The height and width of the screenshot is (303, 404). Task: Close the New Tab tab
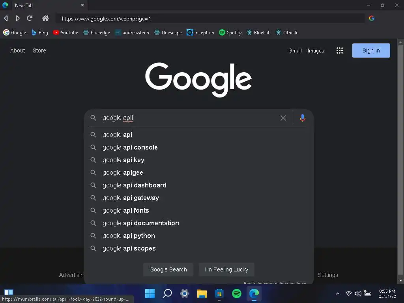pos(82,5)
